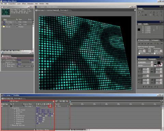Jump to last frame in Time Controls
The width and height of the screenshot is (164, 131).
(151, 43)
